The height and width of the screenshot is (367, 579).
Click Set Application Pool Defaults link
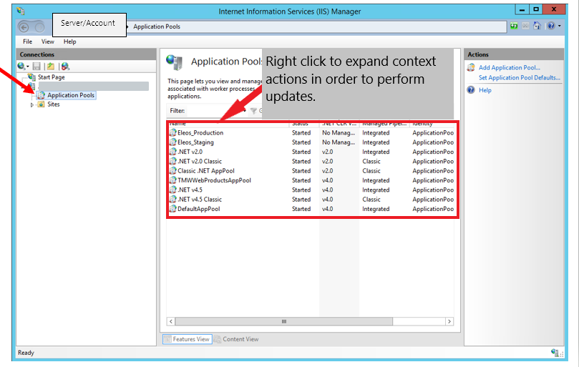click(x=519, y=77)
